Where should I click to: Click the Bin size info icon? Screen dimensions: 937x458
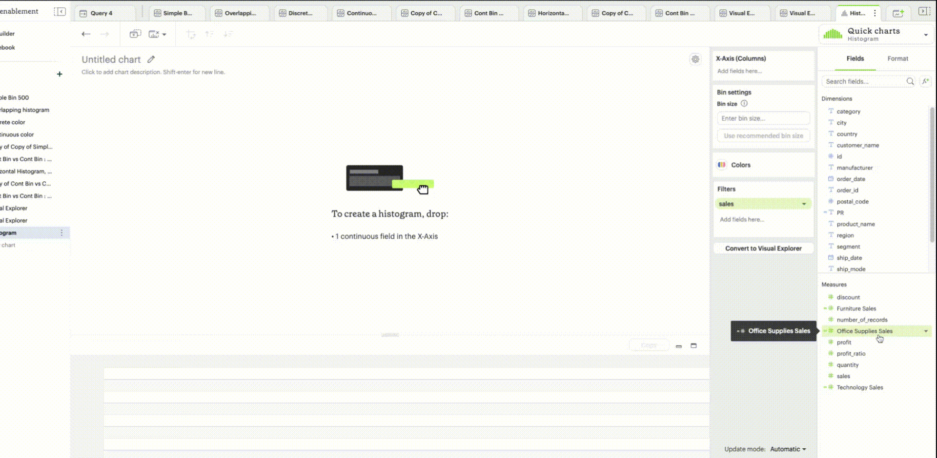pos(744,104)
